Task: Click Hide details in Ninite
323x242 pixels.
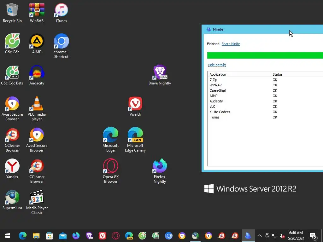Action: [x=217, y=65]
